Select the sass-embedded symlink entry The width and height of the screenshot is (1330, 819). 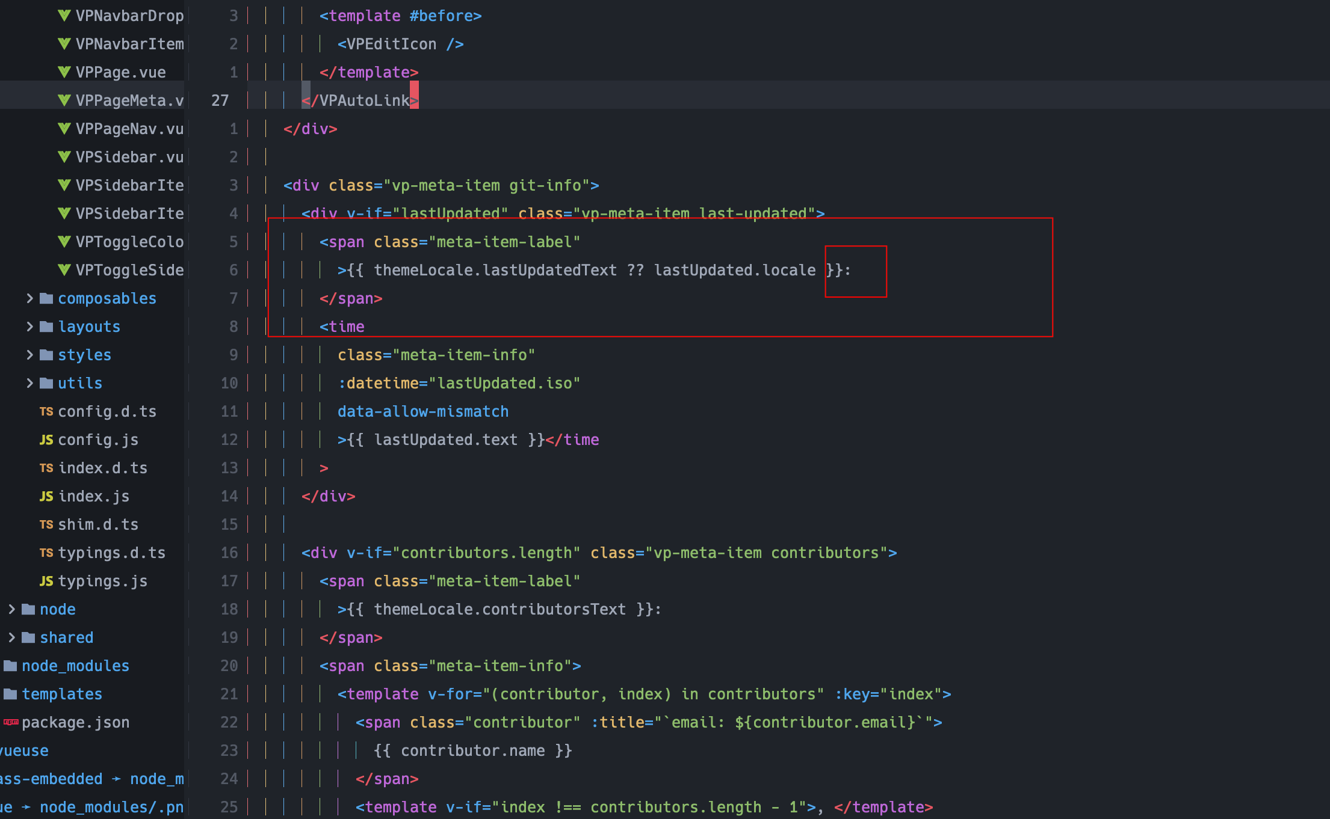91,779
